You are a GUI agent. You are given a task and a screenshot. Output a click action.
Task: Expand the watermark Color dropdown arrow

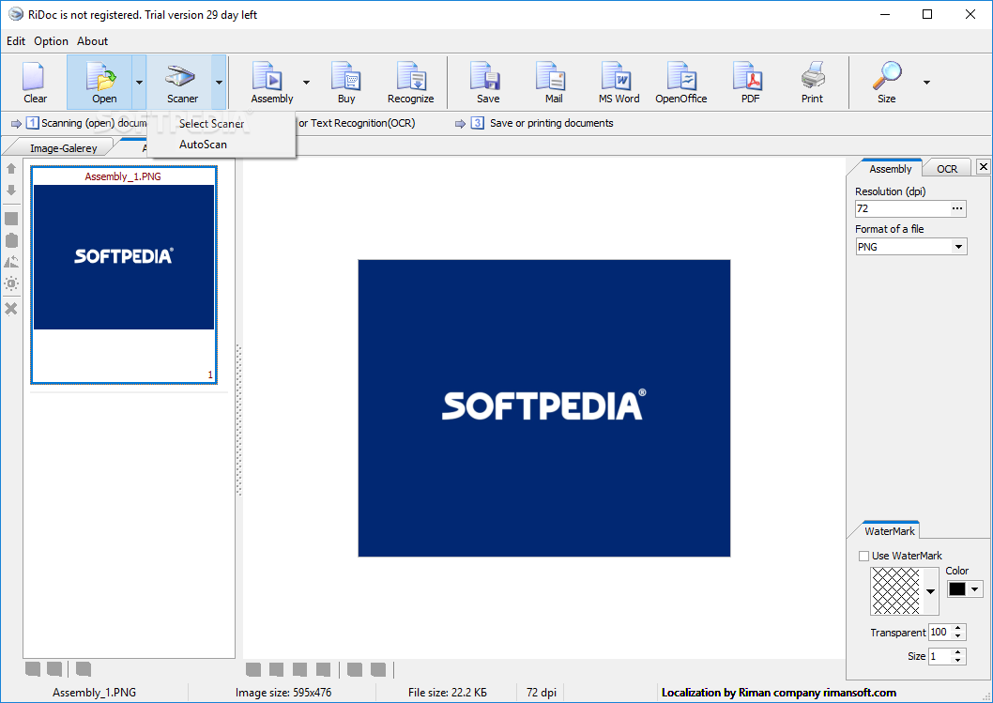(x=974, y=589)
